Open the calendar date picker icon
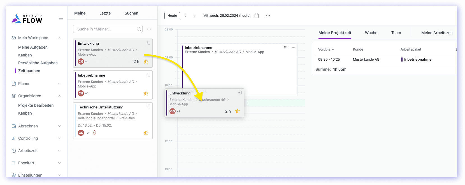465x185 pixels. (256, 16)
